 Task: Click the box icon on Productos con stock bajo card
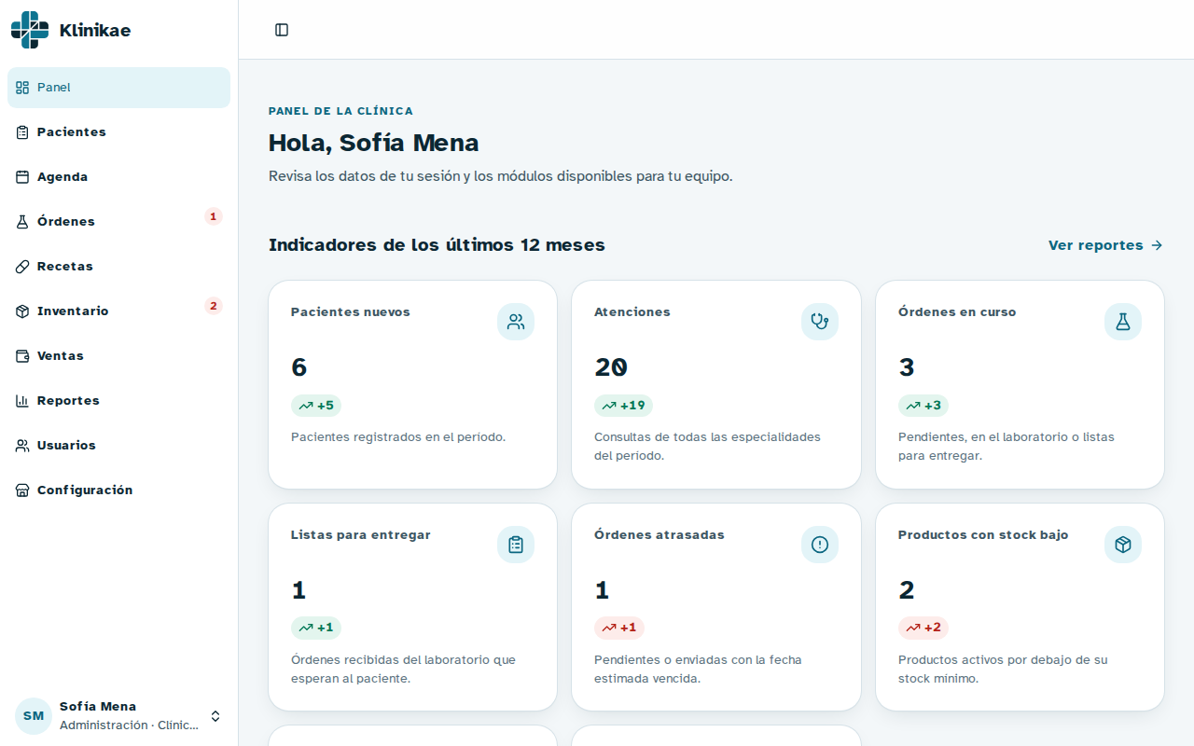pyautogui.click(x=1123, y=545)
